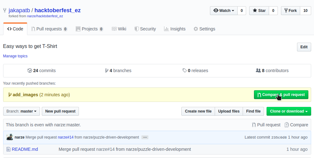
Task: Click the Fork button icon
Action: coord(286,11)
